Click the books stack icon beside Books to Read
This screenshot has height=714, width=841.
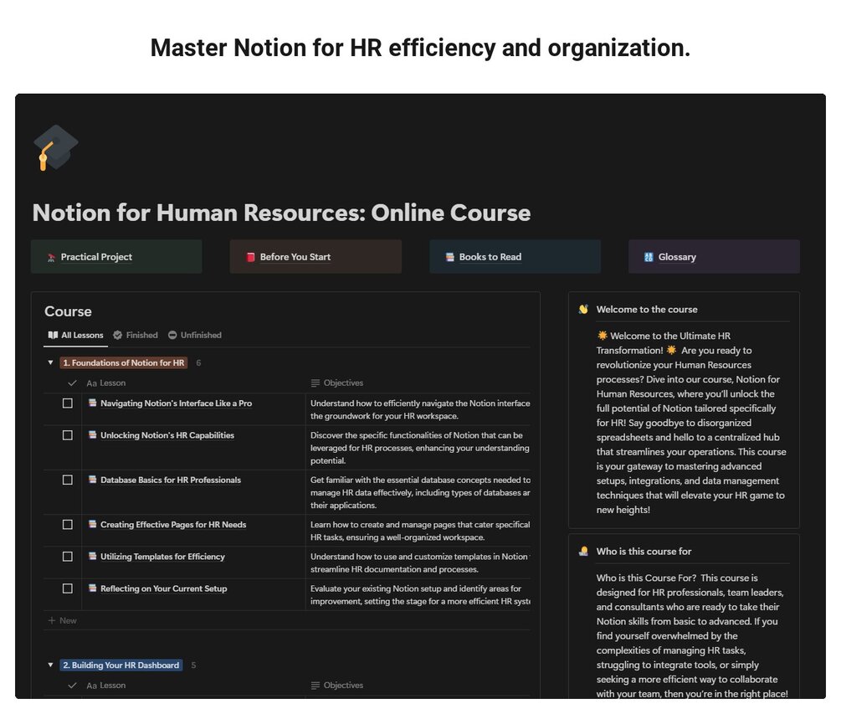(x=450, y=257)
